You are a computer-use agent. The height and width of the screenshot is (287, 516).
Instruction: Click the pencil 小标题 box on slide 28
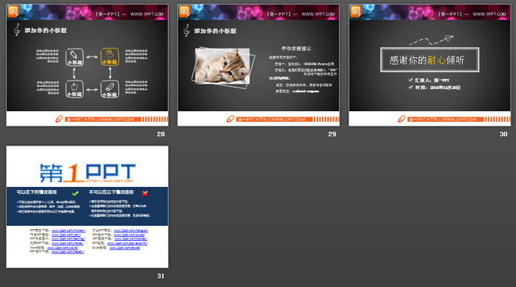click(x=74, y=57)
